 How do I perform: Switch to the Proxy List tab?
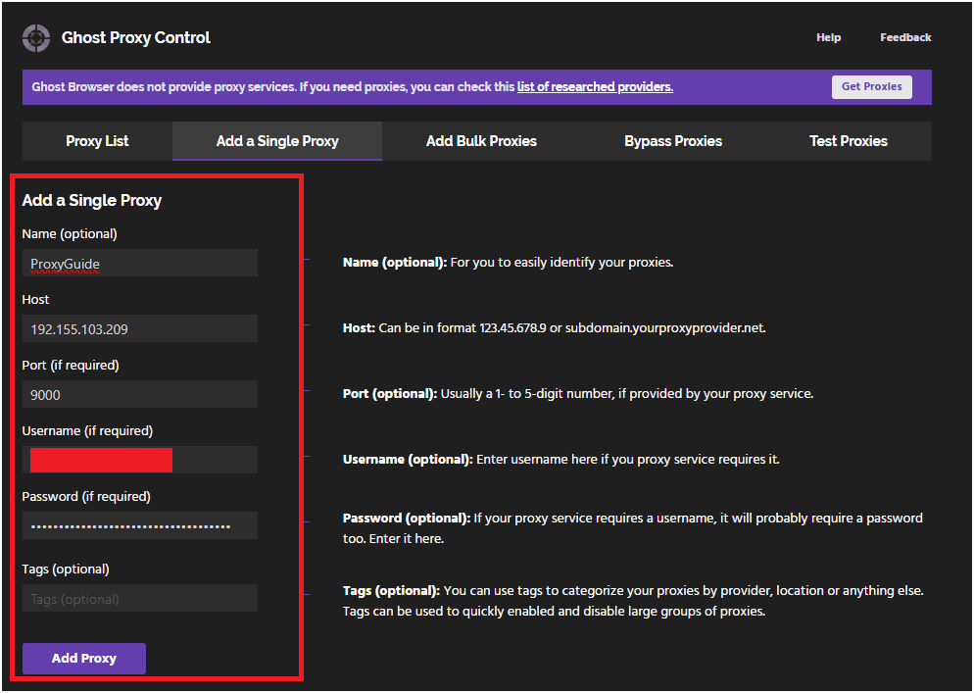(94, 140)
